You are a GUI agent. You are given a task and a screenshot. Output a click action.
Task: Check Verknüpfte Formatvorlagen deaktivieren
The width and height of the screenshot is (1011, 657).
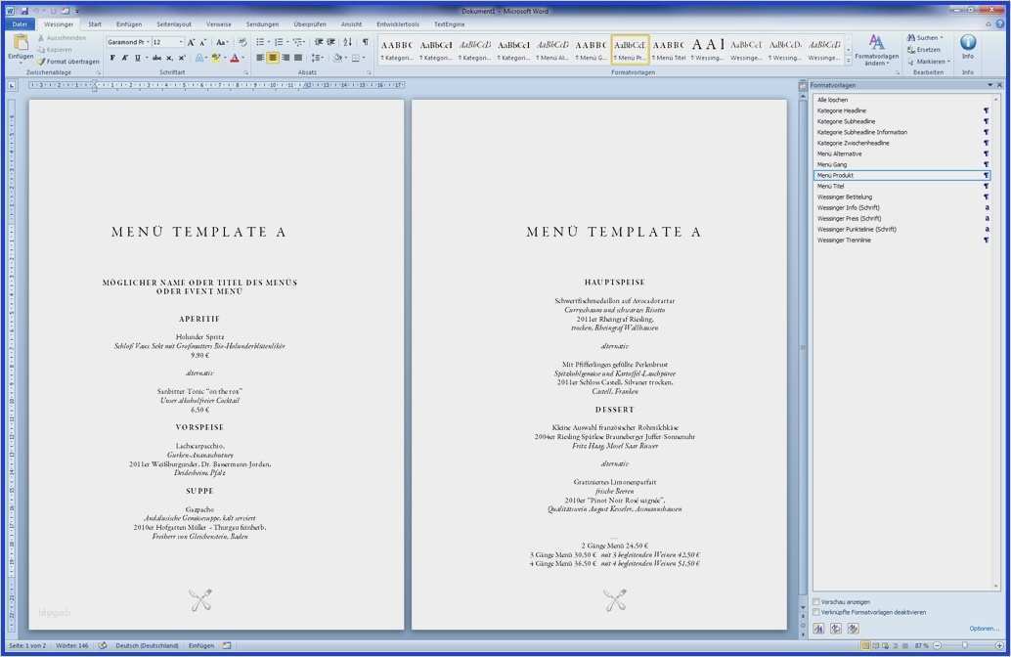817,612
